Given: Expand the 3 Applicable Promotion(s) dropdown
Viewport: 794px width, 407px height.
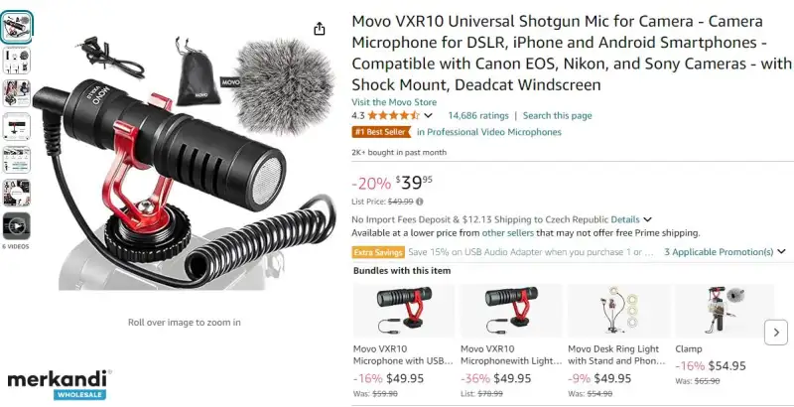Looking at the screenshot, I should click(725, 251).
